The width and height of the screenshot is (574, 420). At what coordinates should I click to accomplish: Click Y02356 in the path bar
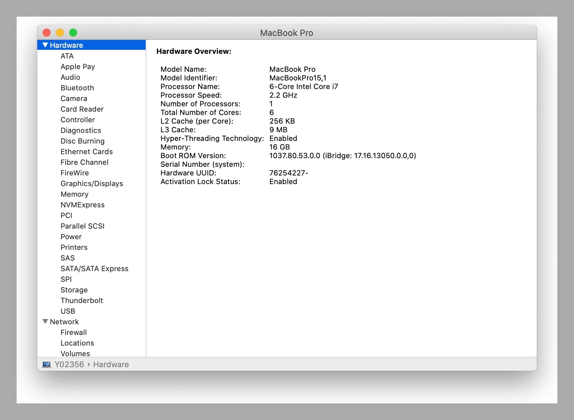(69, 365)
